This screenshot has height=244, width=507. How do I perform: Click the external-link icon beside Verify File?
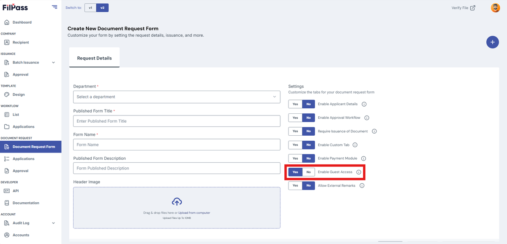click(x=473, y=8)
